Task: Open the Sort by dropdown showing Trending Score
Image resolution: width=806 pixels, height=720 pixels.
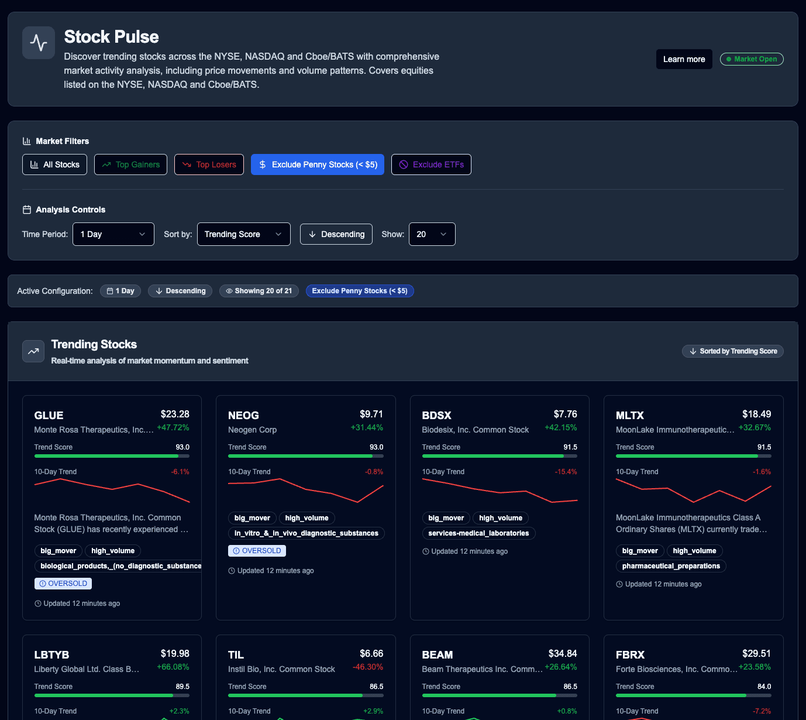Action: click(243, 234)
